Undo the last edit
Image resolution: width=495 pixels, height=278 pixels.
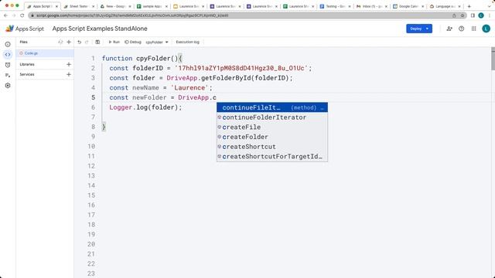(x=79, y=42)
